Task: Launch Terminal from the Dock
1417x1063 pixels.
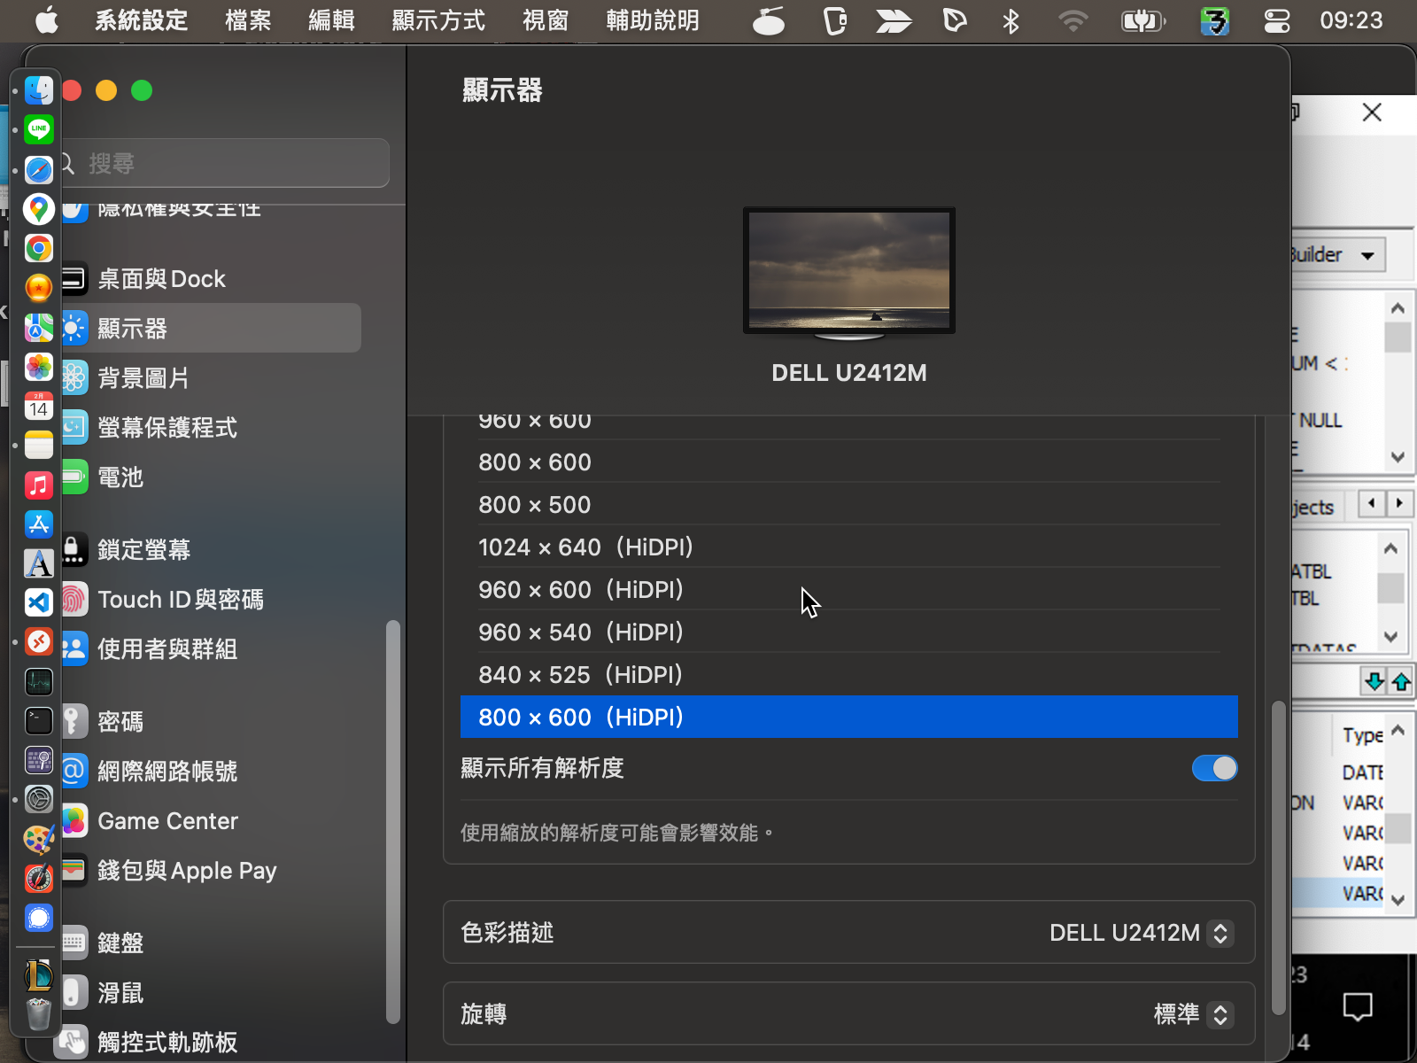Action: [39, 720]
